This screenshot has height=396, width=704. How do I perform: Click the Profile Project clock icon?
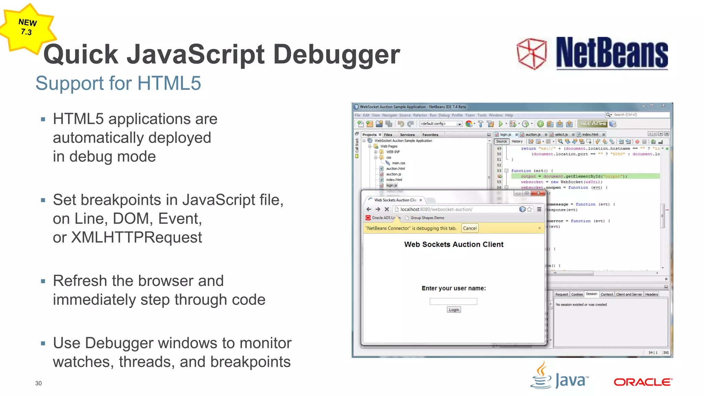[x=525, y=124]
